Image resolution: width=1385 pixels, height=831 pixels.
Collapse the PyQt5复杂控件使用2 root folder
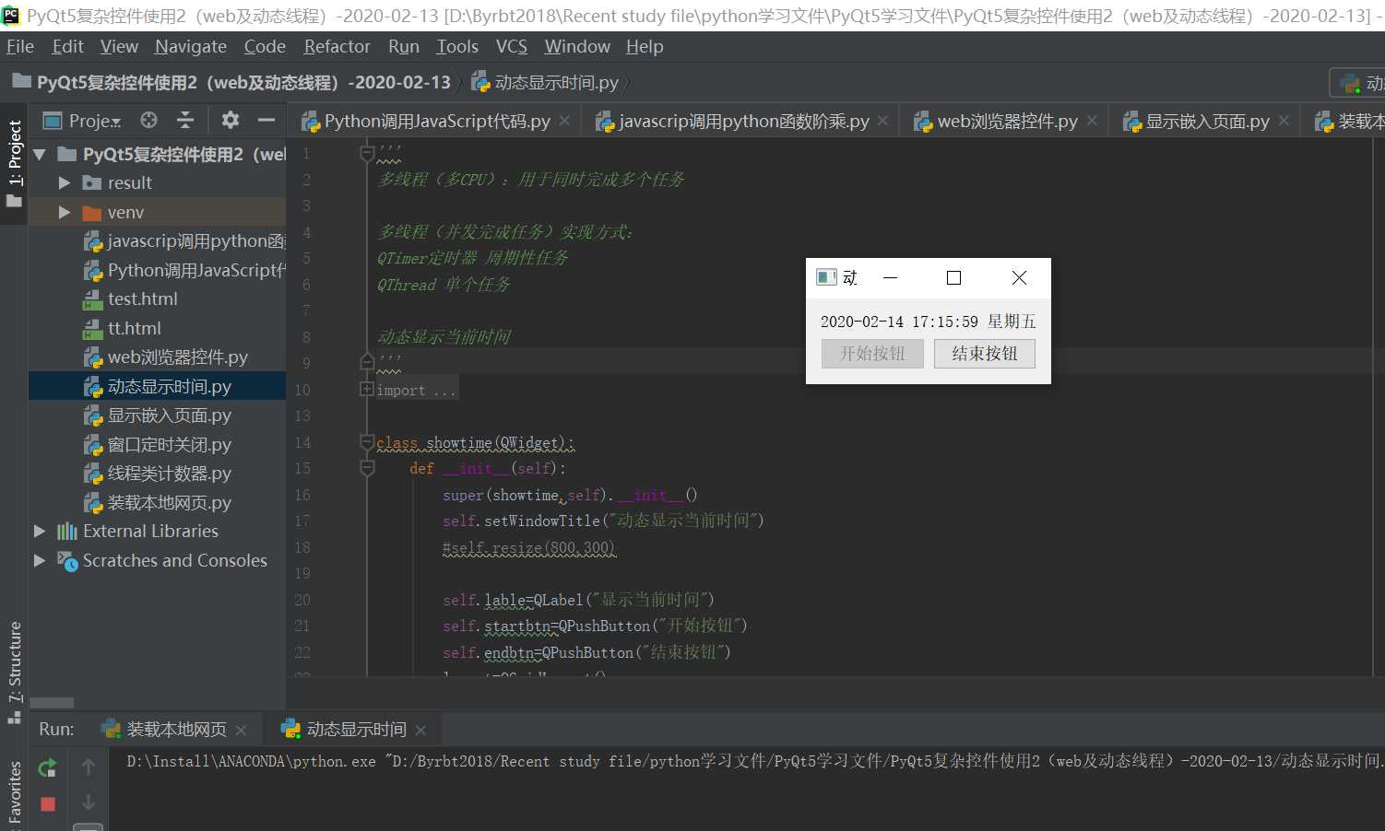click(40, 155)
